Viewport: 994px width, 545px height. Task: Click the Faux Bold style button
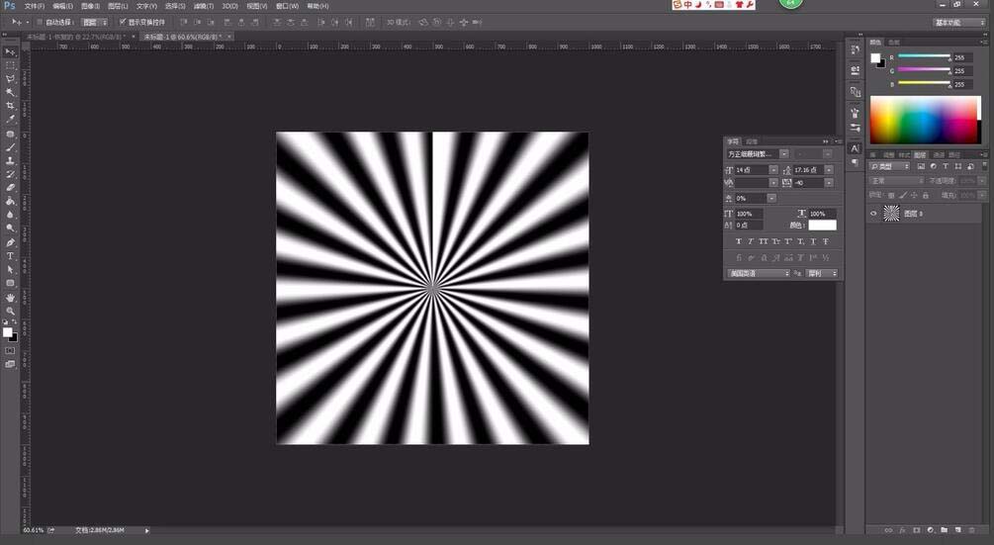(x=739, y=241)
